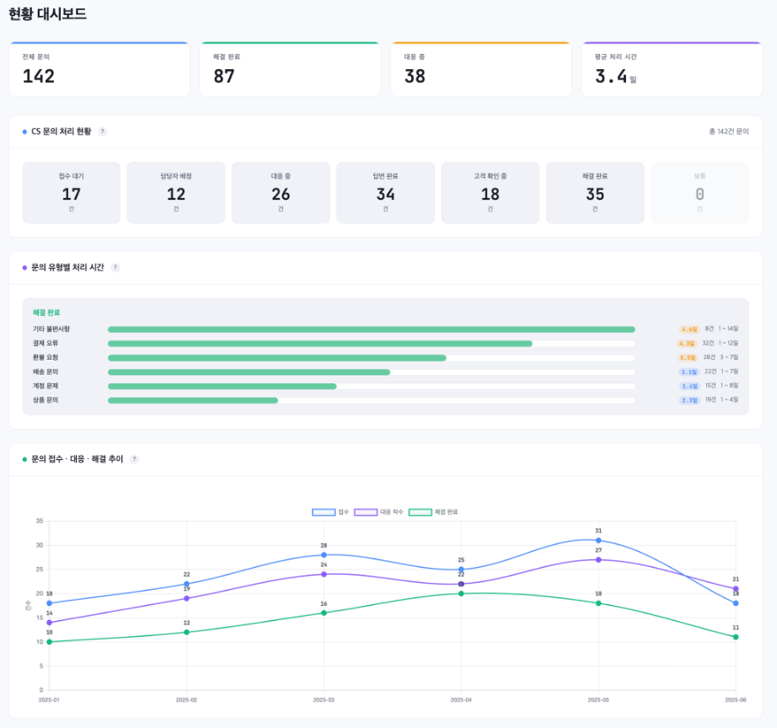Click the 평균 처리 시간 summary card
777x728 pixels.
[672, 70]
